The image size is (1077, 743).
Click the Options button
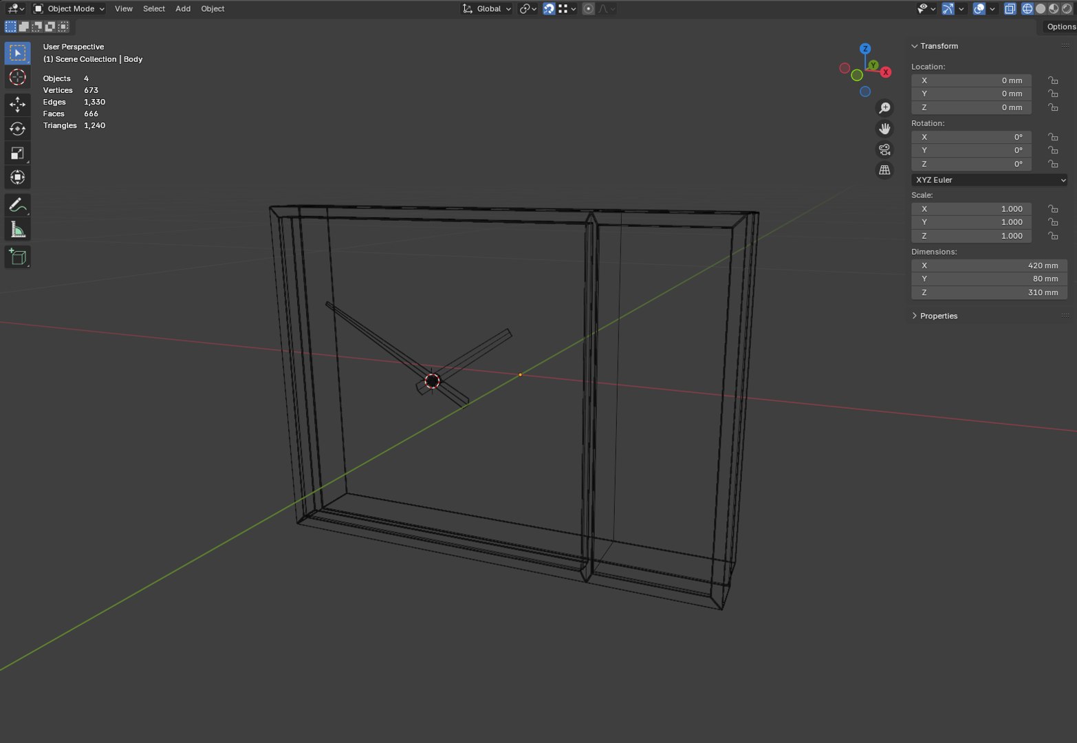point(1060,27)
